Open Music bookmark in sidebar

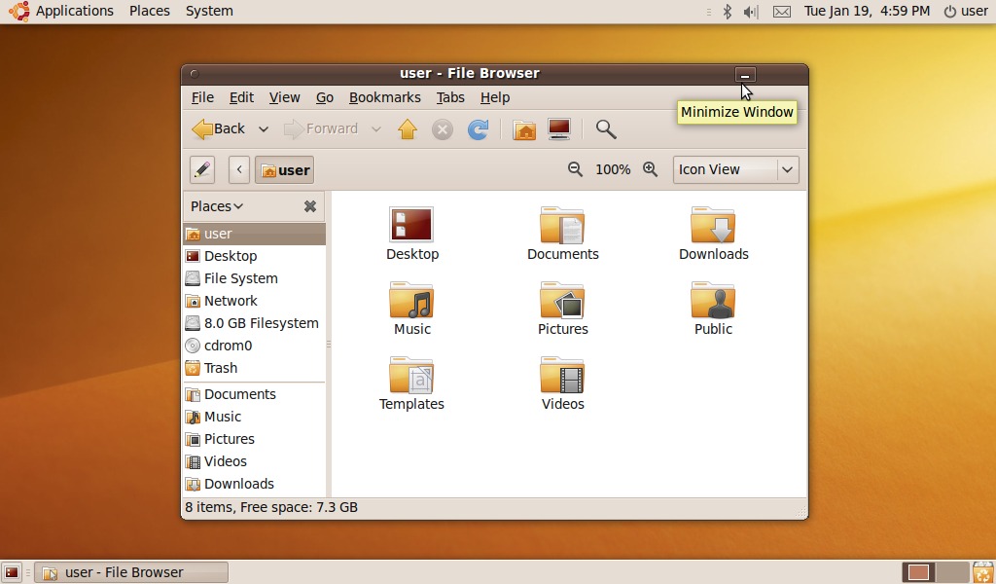(x=254, y=417)
